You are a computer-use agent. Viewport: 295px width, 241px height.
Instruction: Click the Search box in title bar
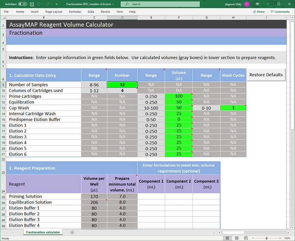pyautogui.click(x=160, y=4)
